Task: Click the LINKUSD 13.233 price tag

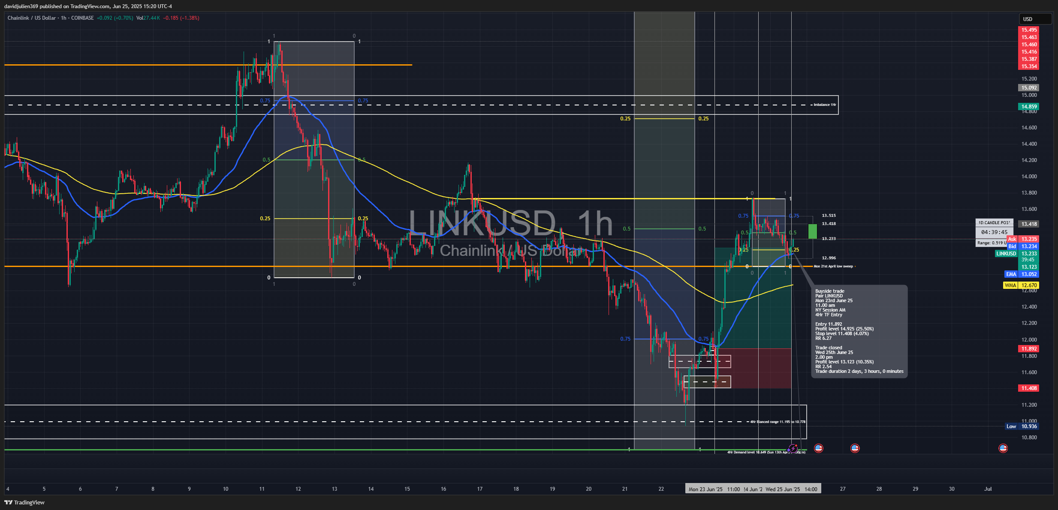Action: [x=1017, y=254]
